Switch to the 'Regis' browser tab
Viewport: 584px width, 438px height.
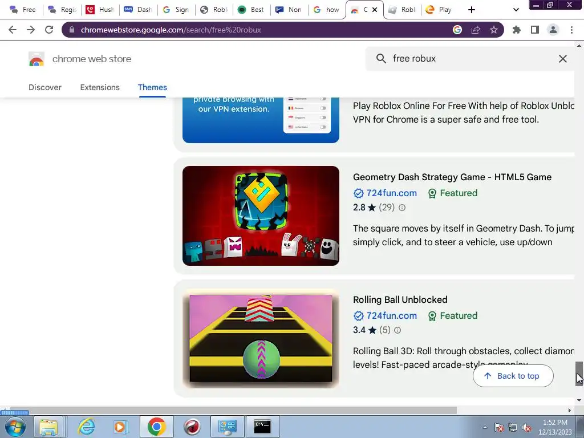[62, 10]
